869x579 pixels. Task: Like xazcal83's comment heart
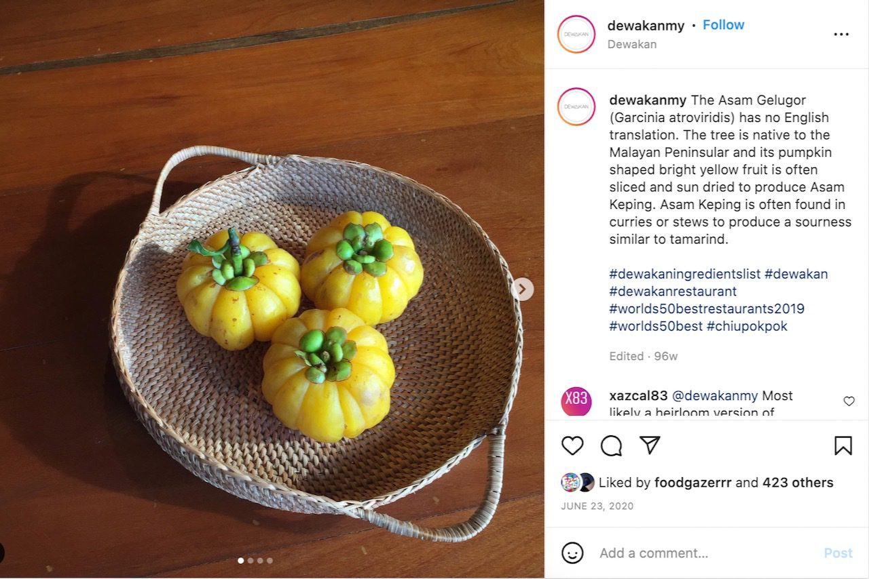[x=849, y=401]
